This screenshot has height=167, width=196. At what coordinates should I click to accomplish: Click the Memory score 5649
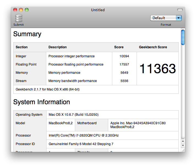[124, 73]
